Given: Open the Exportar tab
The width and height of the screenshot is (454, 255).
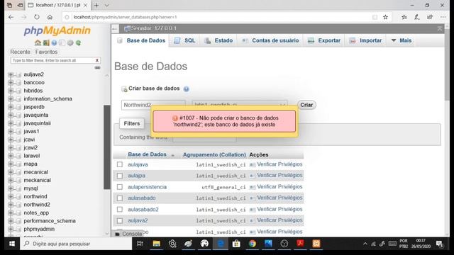Looking at the screenshot, I should [324, 40].
